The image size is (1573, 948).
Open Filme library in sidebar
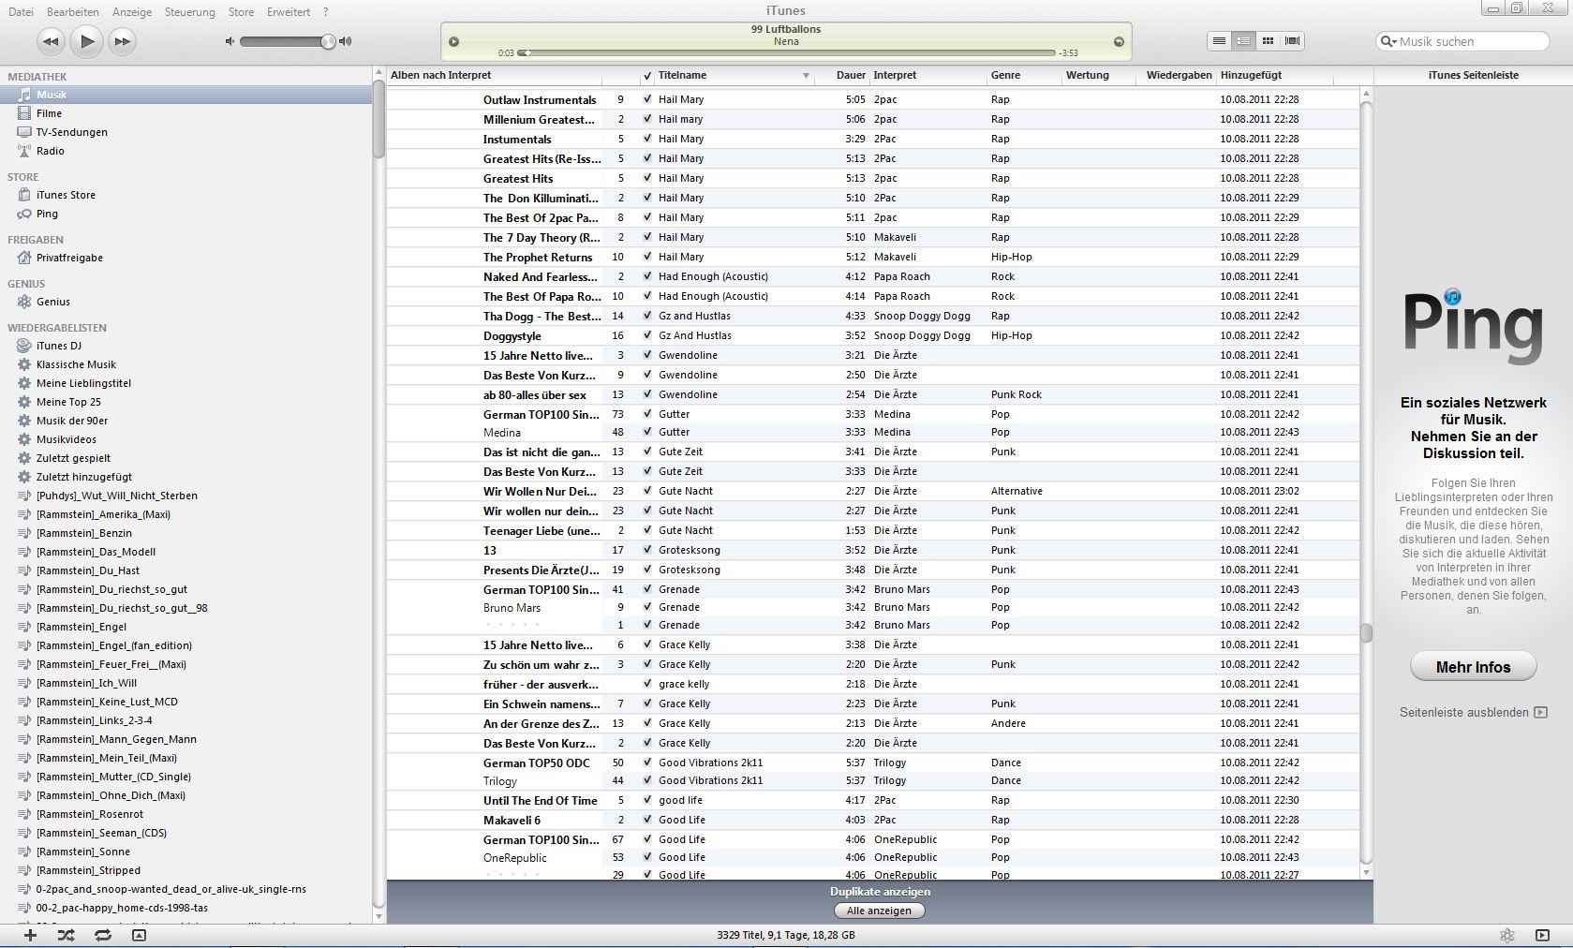point(185,113)
